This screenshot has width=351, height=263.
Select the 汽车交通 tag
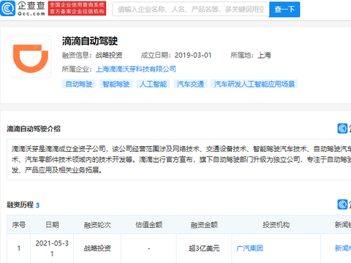pos(190,84)
